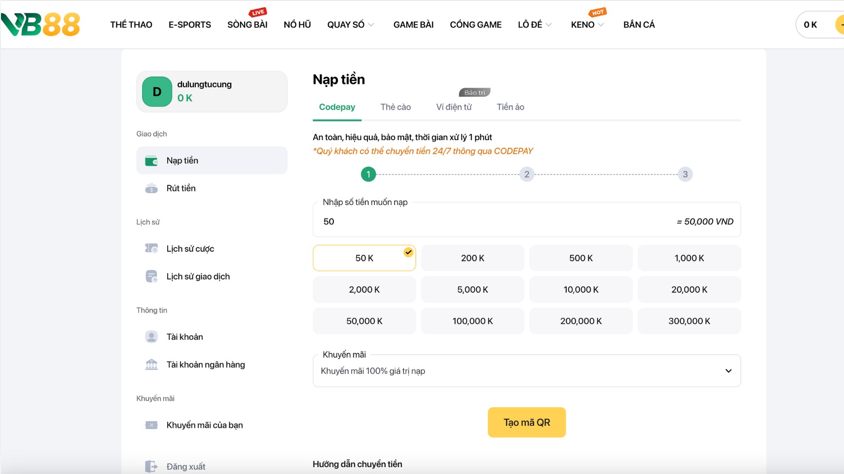Screen dimensions: 844x474
Task: Click the HOT badge above Keno
Action: (598, 12)
